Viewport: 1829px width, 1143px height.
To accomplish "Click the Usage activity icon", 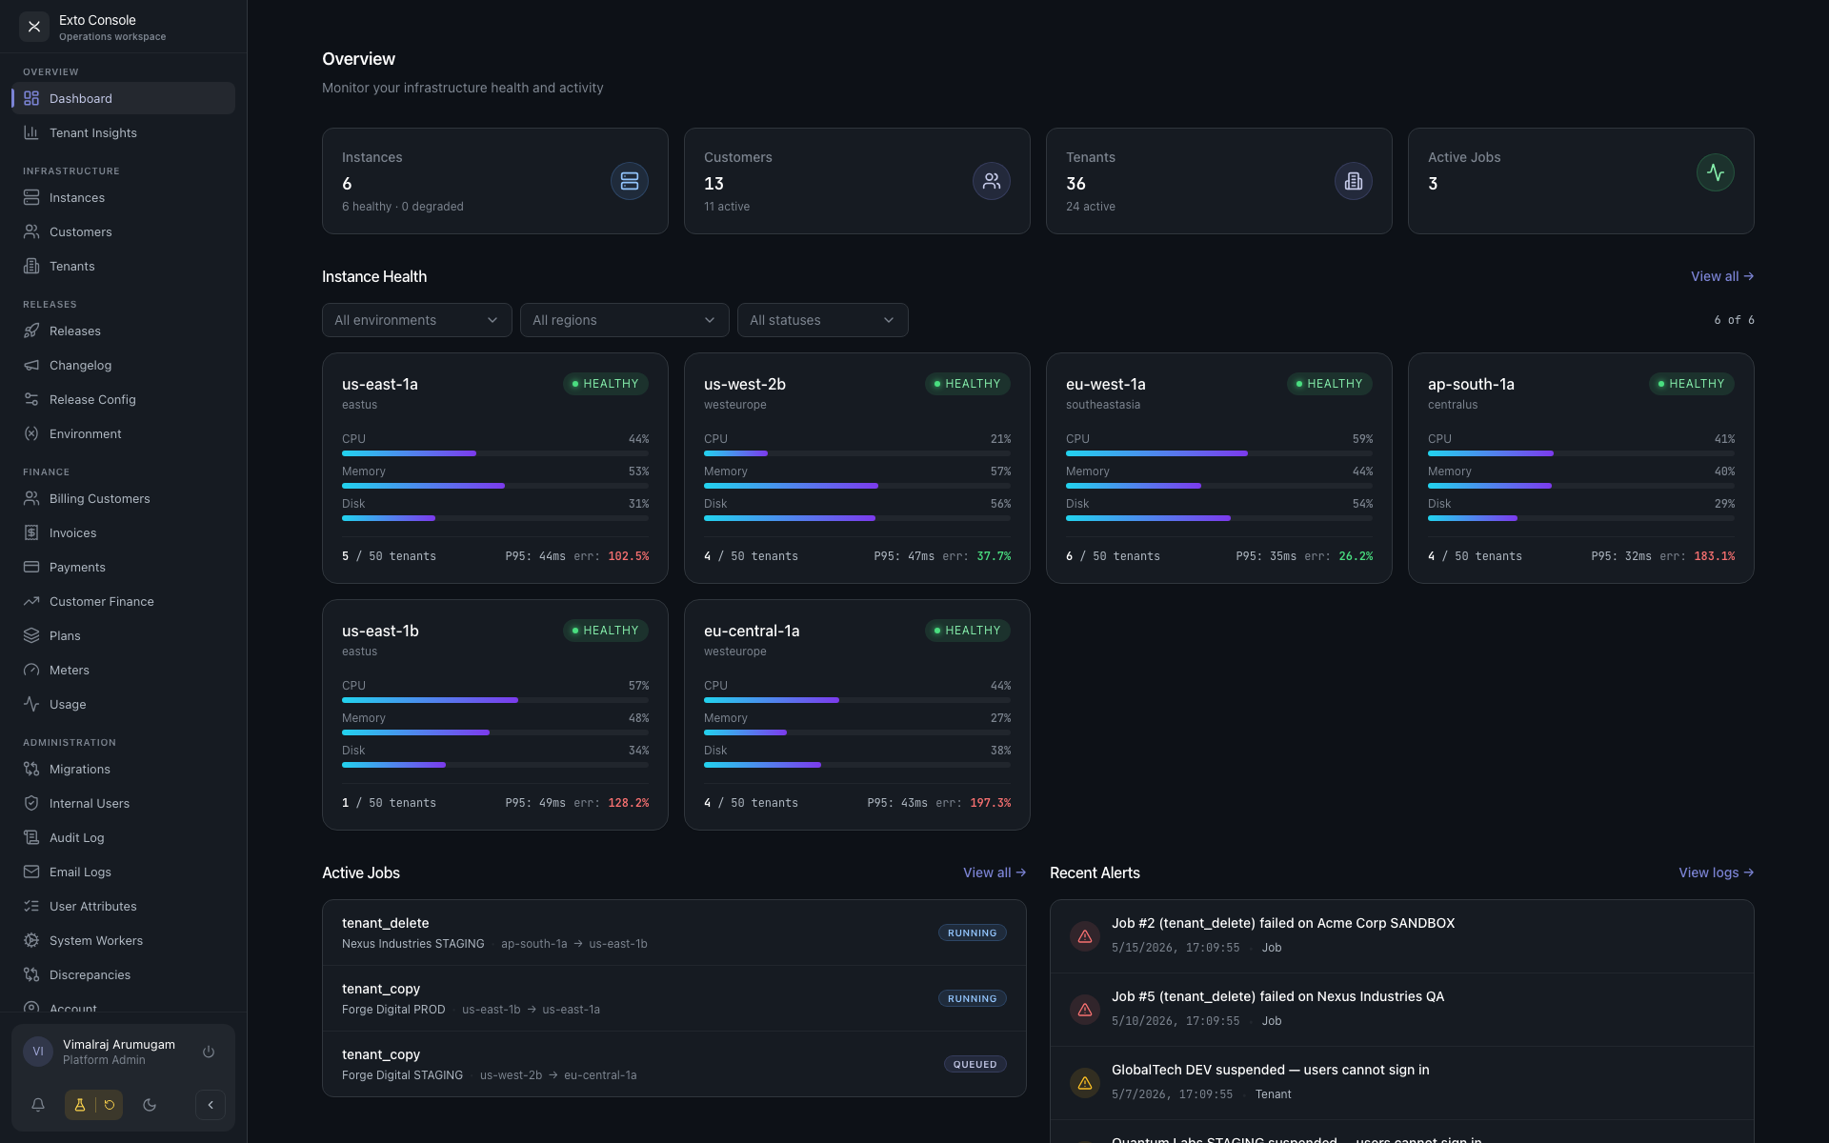I will tap(31, 704).
